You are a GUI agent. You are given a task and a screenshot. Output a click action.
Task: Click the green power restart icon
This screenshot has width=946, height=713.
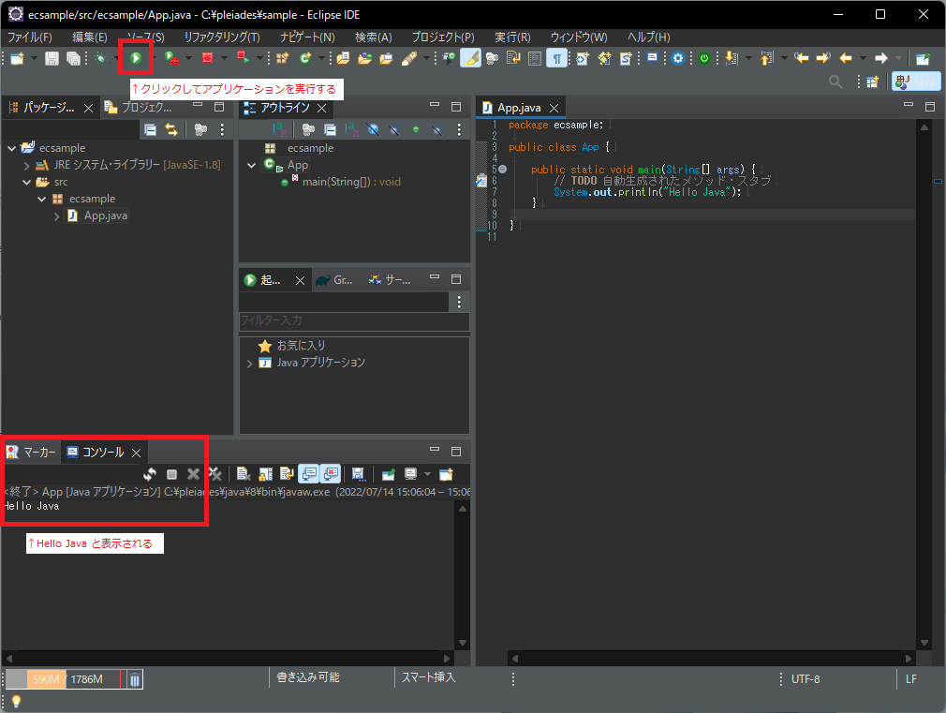point(704,59)
